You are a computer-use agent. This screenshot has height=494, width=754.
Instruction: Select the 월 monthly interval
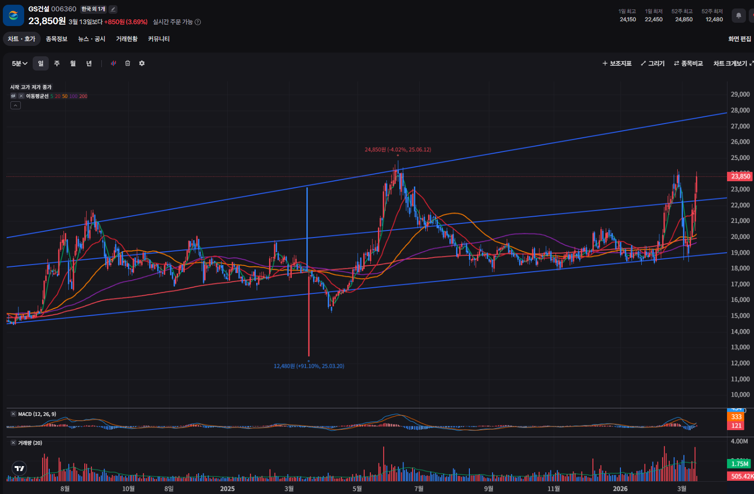73,63
